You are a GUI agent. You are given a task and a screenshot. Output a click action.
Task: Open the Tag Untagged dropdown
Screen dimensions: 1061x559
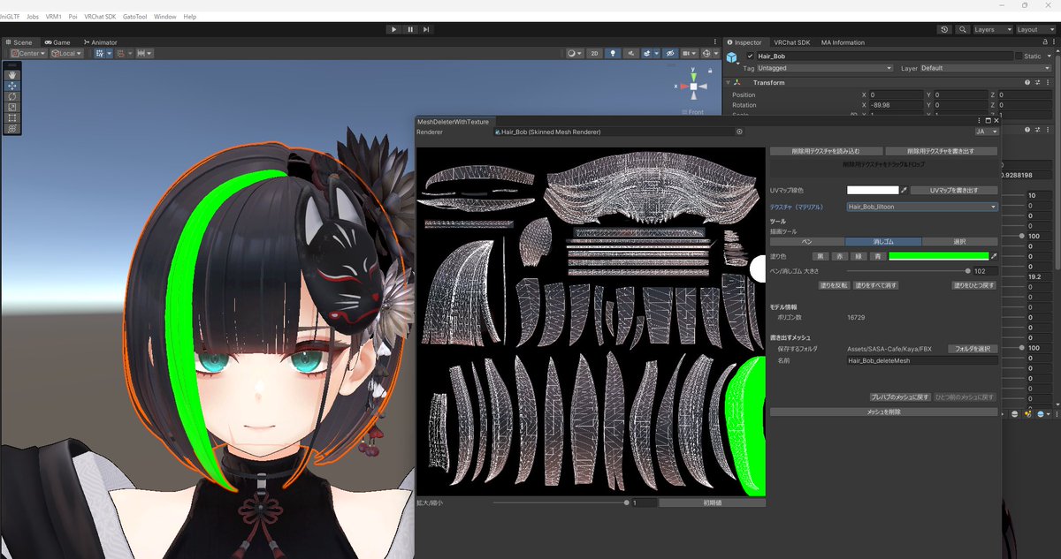(x=825, y=68)
